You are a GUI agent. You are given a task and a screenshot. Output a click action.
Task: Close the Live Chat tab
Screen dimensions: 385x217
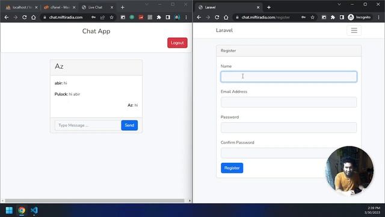tap(112, 7)
